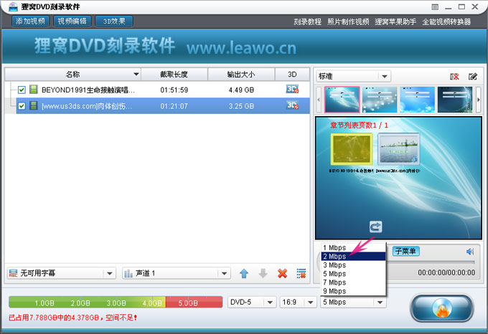This screenshot has height=334, width=488.
Task: Open the 无可用字幕 subtitle dropdown
Action: tap(61, 273)
